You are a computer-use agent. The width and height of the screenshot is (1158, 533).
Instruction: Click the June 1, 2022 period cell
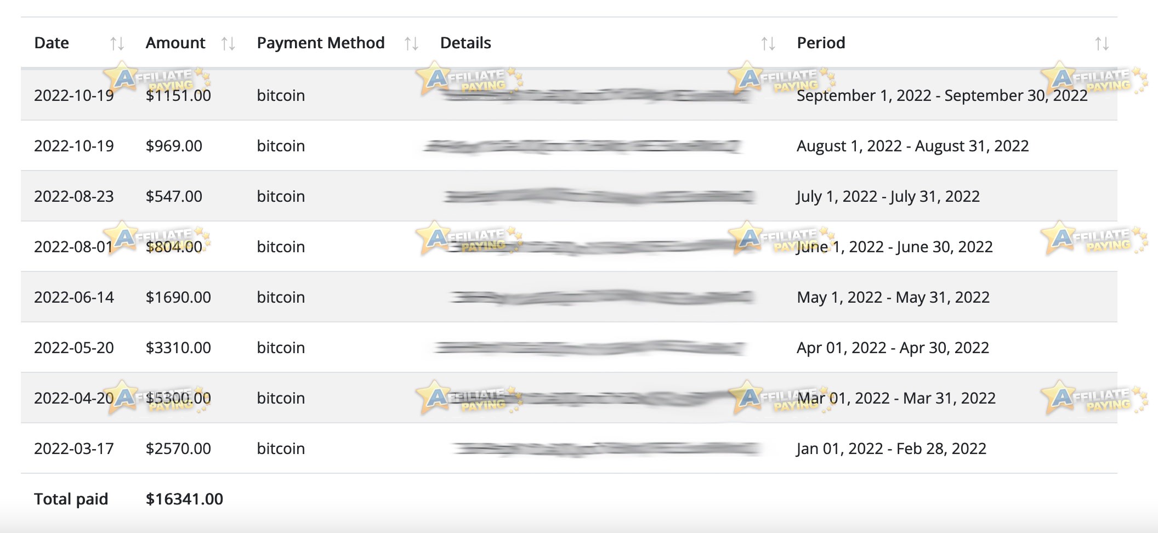click(x=895, y=247)
